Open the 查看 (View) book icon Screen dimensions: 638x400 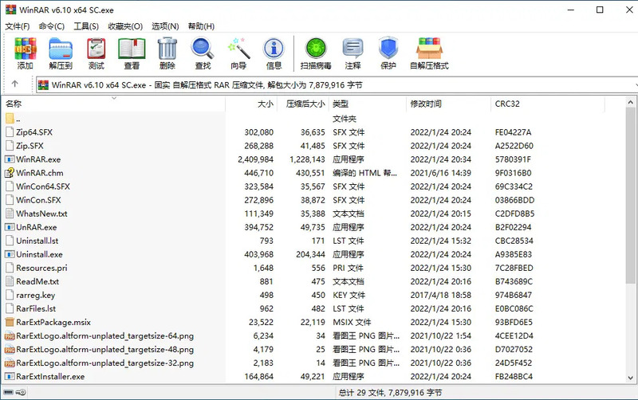pos(132,49)
